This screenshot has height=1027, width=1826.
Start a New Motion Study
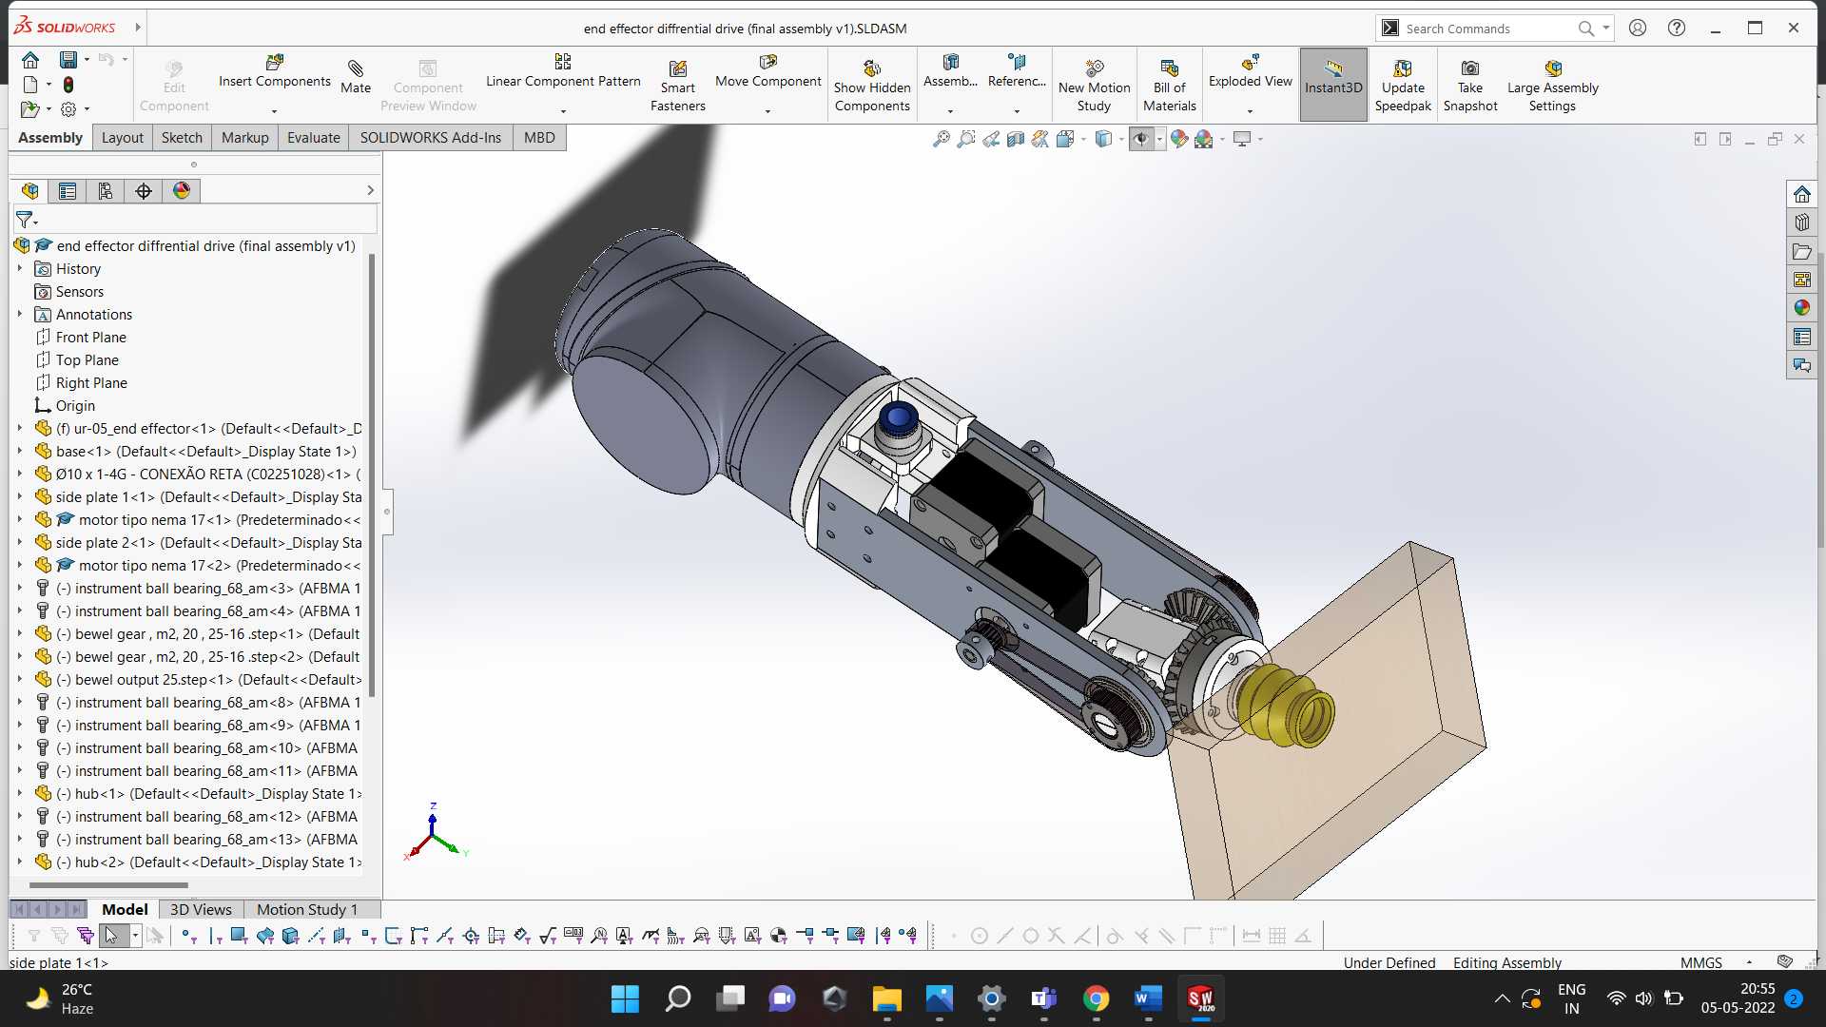pyautogui.click(x=1094, y=86)
